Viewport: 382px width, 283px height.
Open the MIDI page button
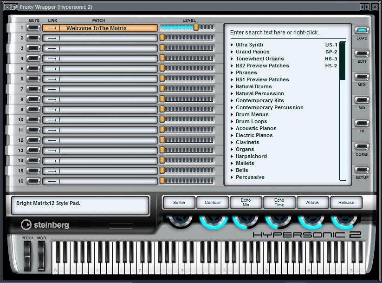pos(362,77)
